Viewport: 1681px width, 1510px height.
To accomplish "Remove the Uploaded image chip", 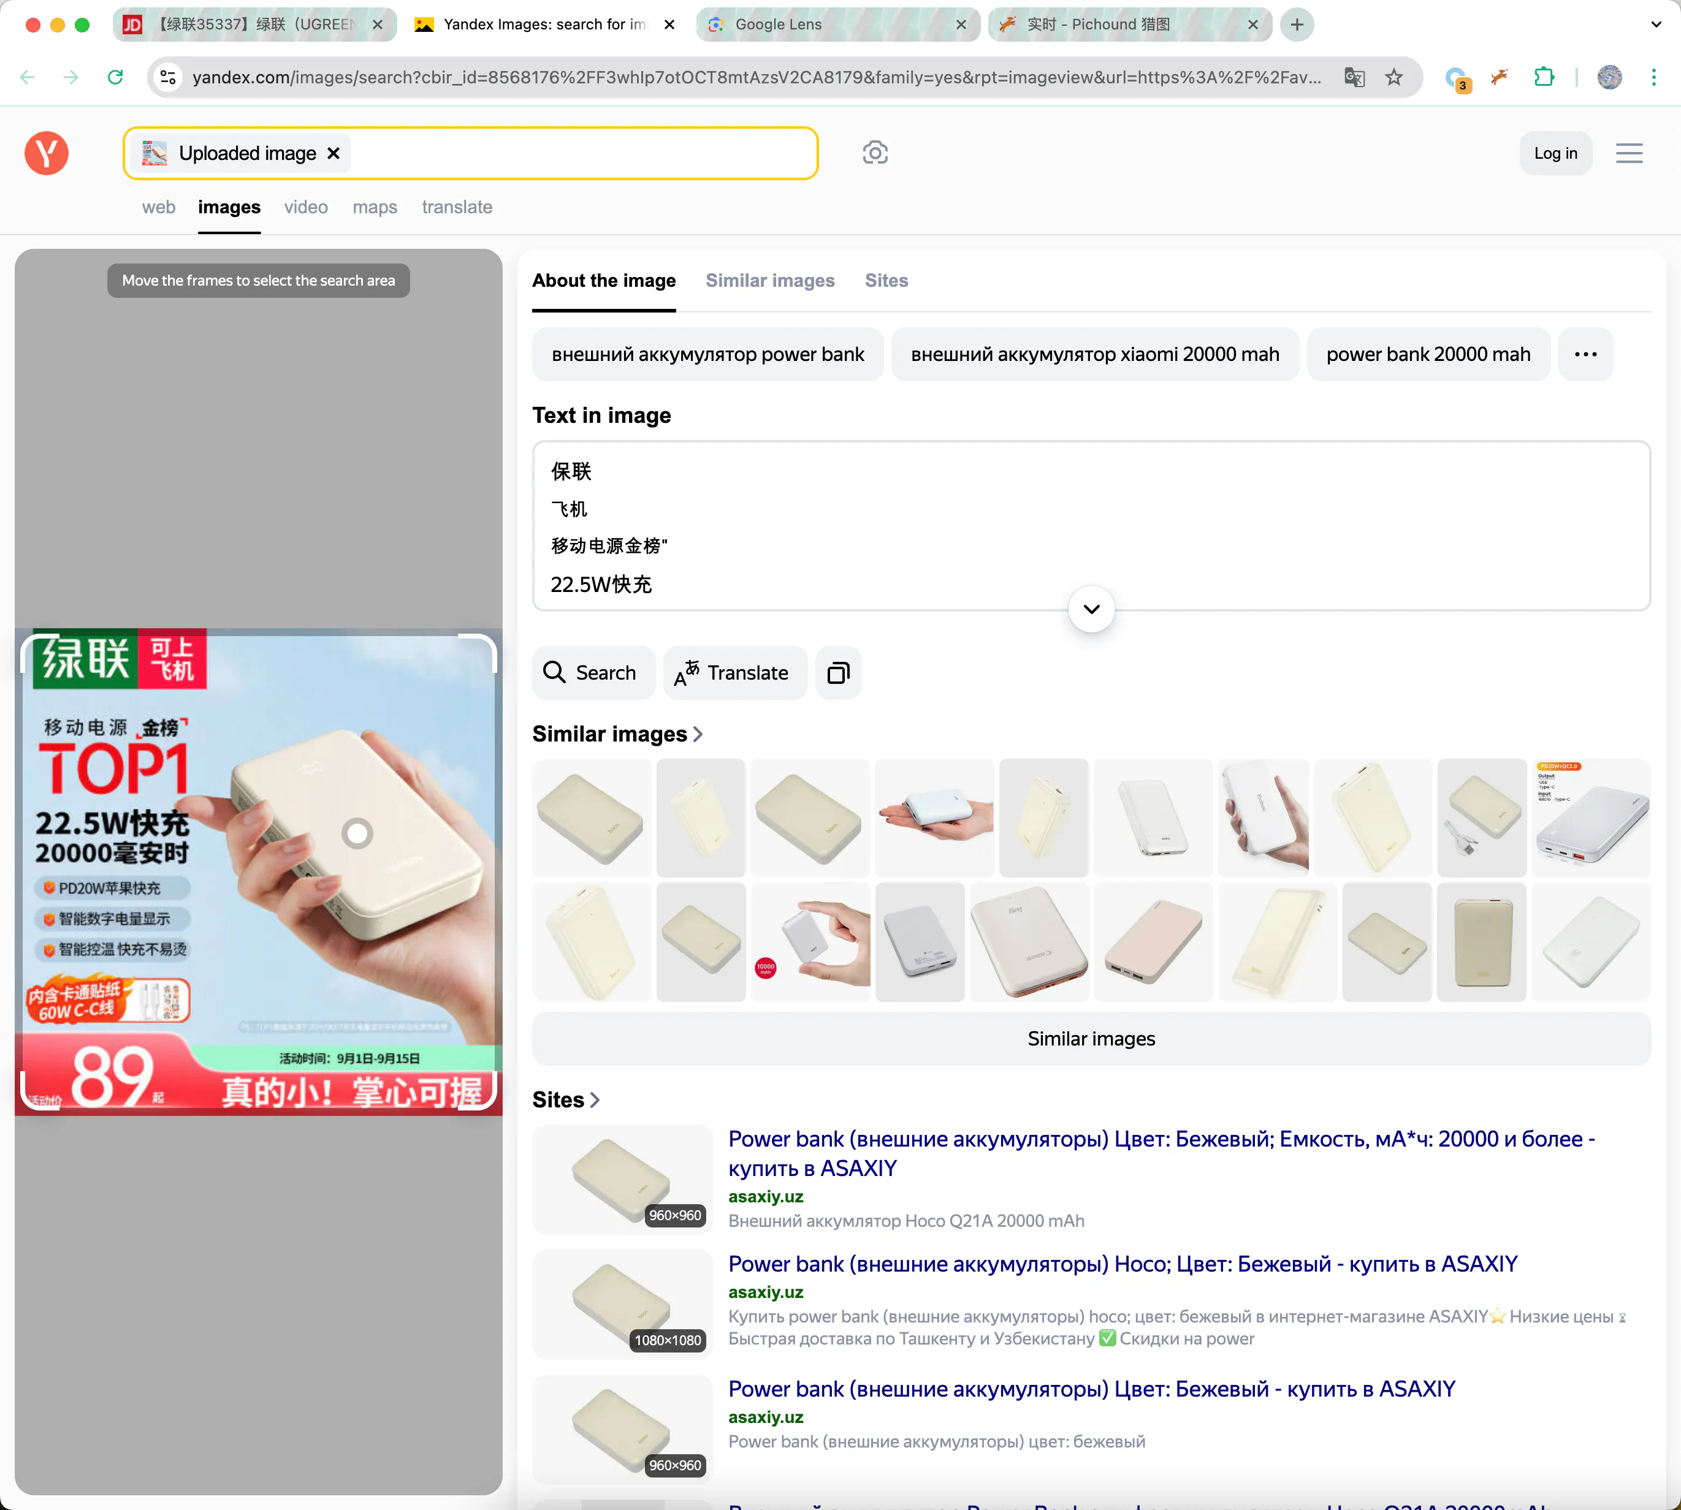I will [x=334, y=153].
